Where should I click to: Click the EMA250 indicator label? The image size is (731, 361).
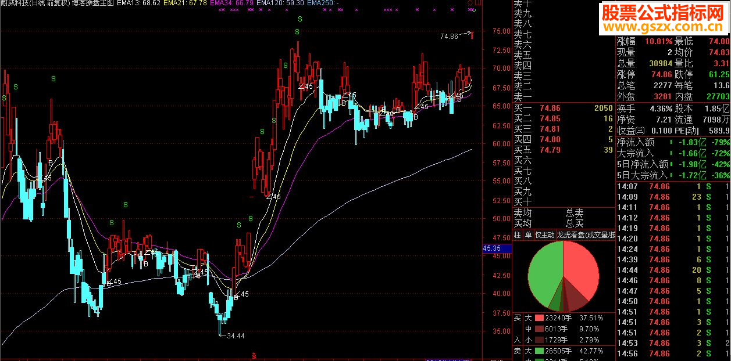pyautogui.click(x=323, y=3)
